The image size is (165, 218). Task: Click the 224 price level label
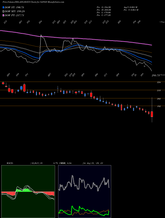pyautogui.click(x=159, y=82)
